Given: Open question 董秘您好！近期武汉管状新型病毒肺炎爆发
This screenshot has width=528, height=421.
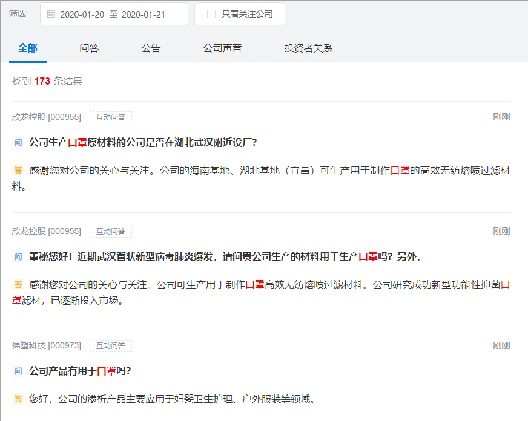Looking at the screenshot, I should [225, 256].
